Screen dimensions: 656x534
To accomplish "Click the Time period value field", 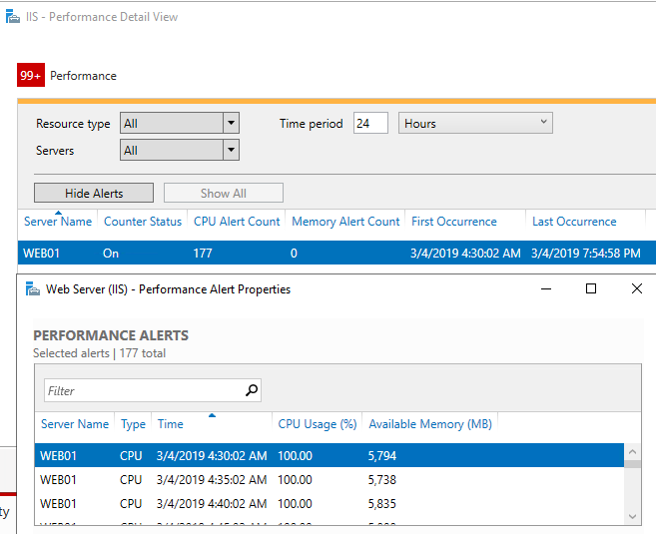I will tap(370, 123).
